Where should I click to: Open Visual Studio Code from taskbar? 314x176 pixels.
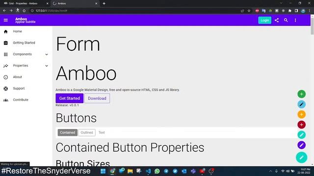[x=148, y=171]
